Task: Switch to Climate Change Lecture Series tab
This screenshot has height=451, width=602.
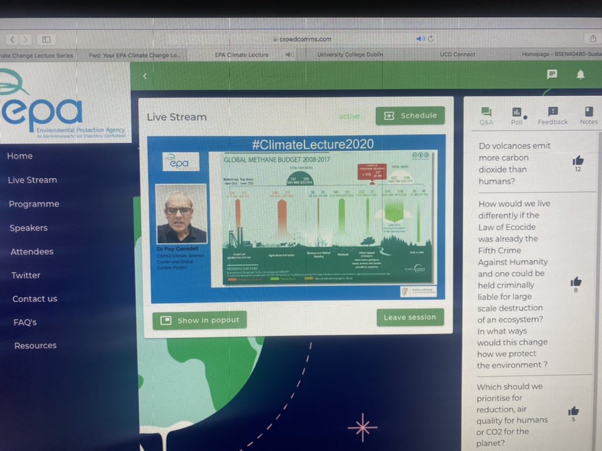Action: pyautogui.click(x=36, y=56)
